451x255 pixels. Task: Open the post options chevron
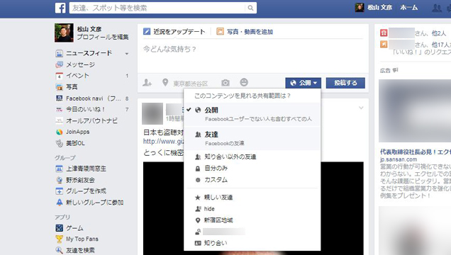pos(361,108)
